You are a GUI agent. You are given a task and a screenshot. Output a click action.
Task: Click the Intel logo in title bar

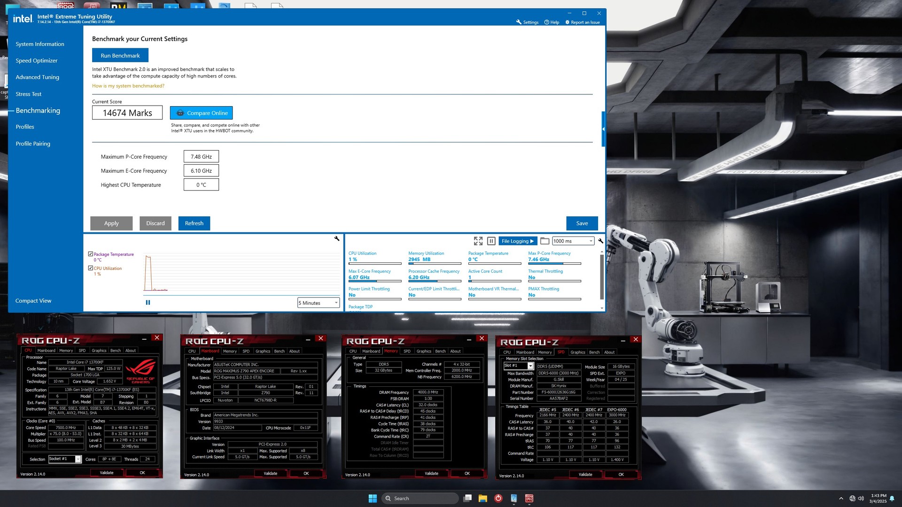point(23,19)
